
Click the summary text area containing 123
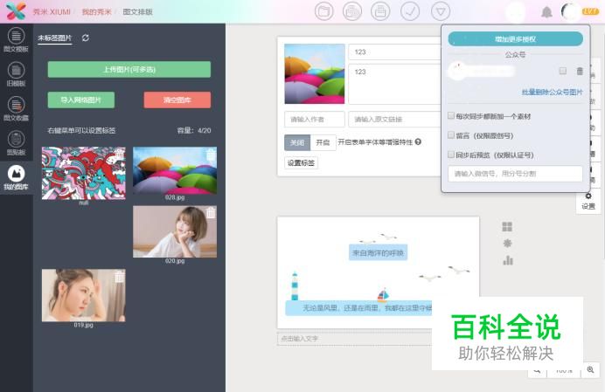395,84
